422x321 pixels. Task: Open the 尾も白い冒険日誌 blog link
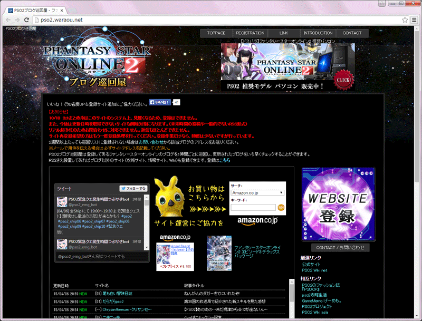(x=117, y=294)
